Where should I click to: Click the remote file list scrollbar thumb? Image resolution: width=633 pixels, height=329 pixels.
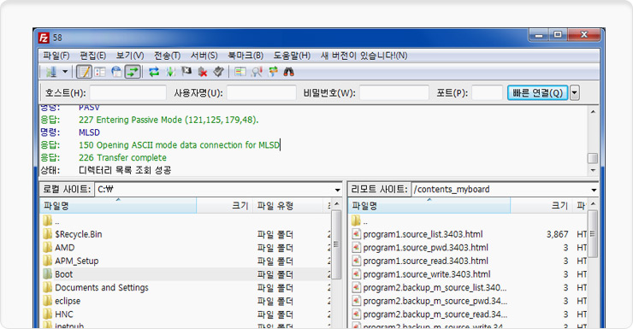[592, 234]
